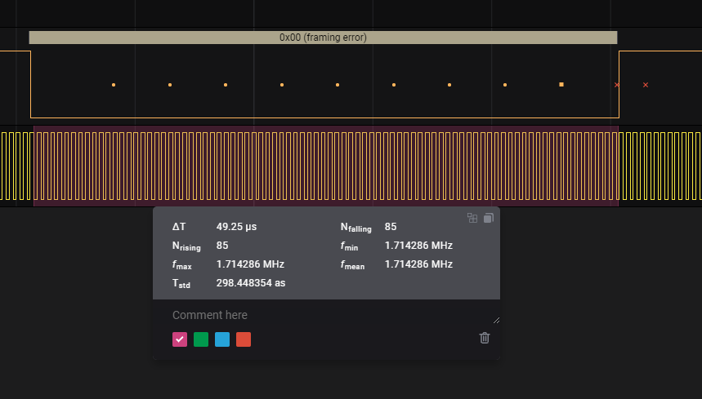Click the f mean value 1.714286 MHz
This screenshot has height=399, width=702.
tap(418, 264)
